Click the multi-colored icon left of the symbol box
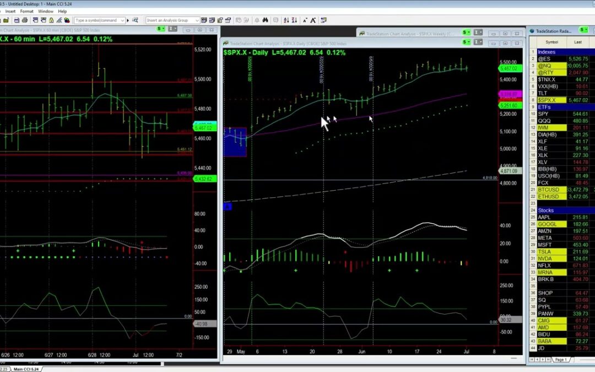 pyautogui.click(x=67, y=20)
